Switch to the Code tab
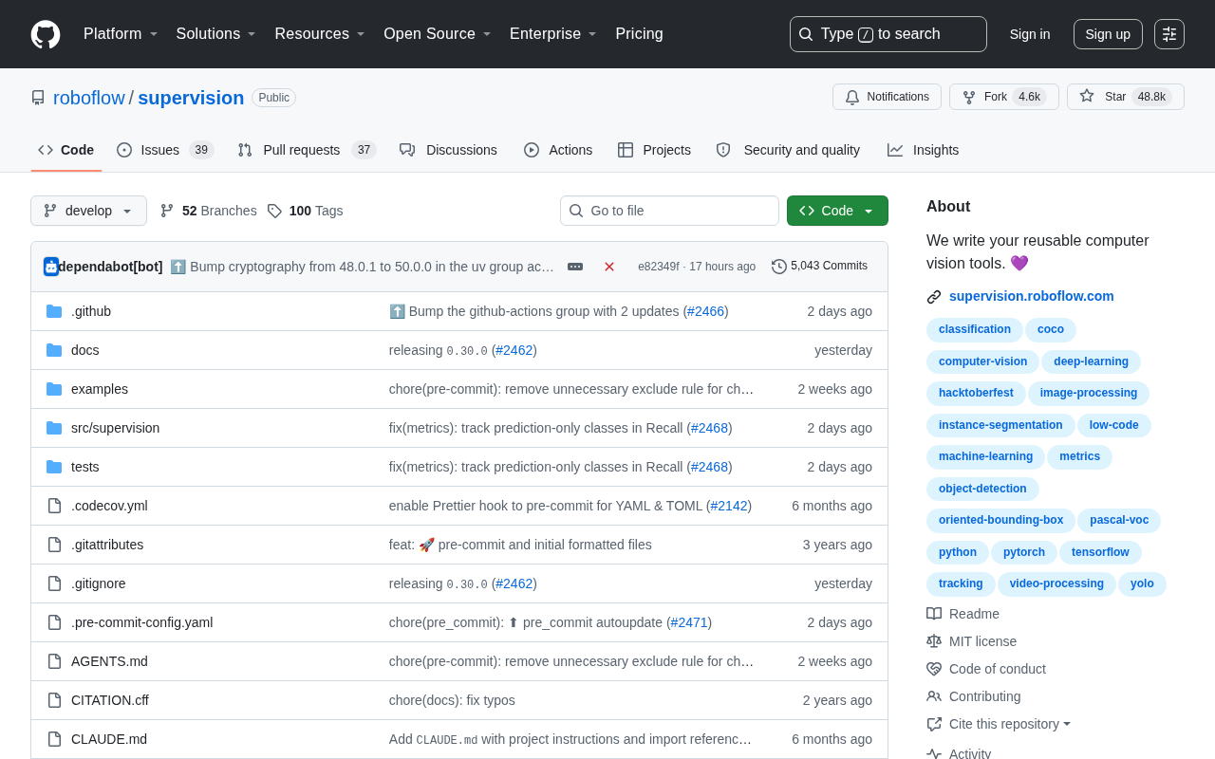The height and width of the screenshot is (759, 1215). coord(66,150)
